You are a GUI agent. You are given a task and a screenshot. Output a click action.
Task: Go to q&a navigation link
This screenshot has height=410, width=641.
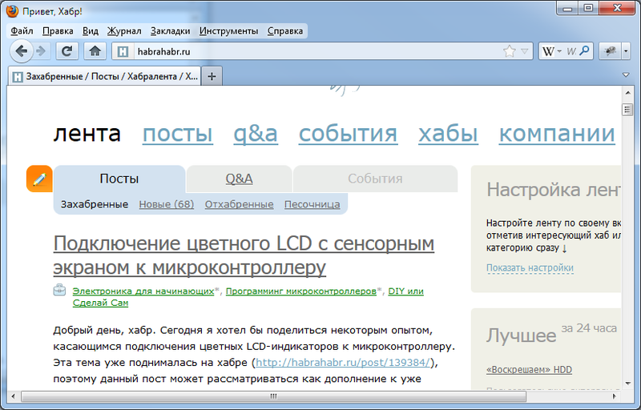[x=256, y=133]
